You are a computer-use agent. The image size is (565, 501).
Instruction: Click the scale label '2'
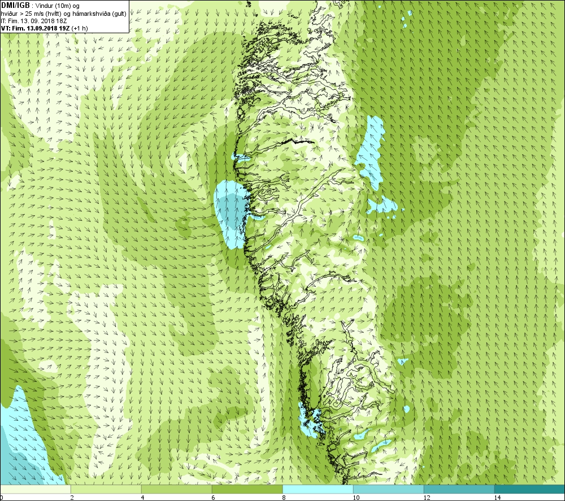point(72,498)
